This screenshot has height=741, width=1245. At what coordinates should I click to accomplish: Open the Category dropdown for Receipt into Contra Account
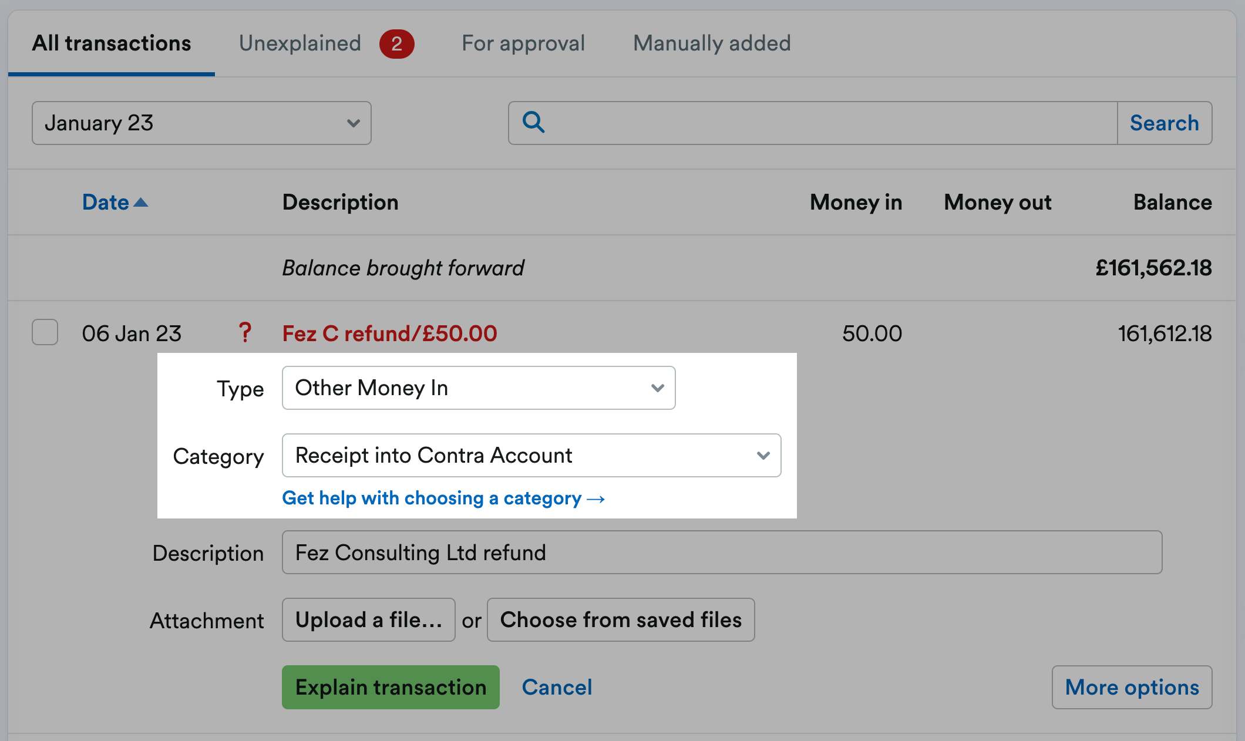click(531, 455)
